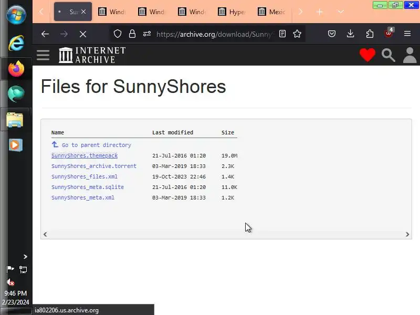Click the Name column header

click(x=58, y=132)
